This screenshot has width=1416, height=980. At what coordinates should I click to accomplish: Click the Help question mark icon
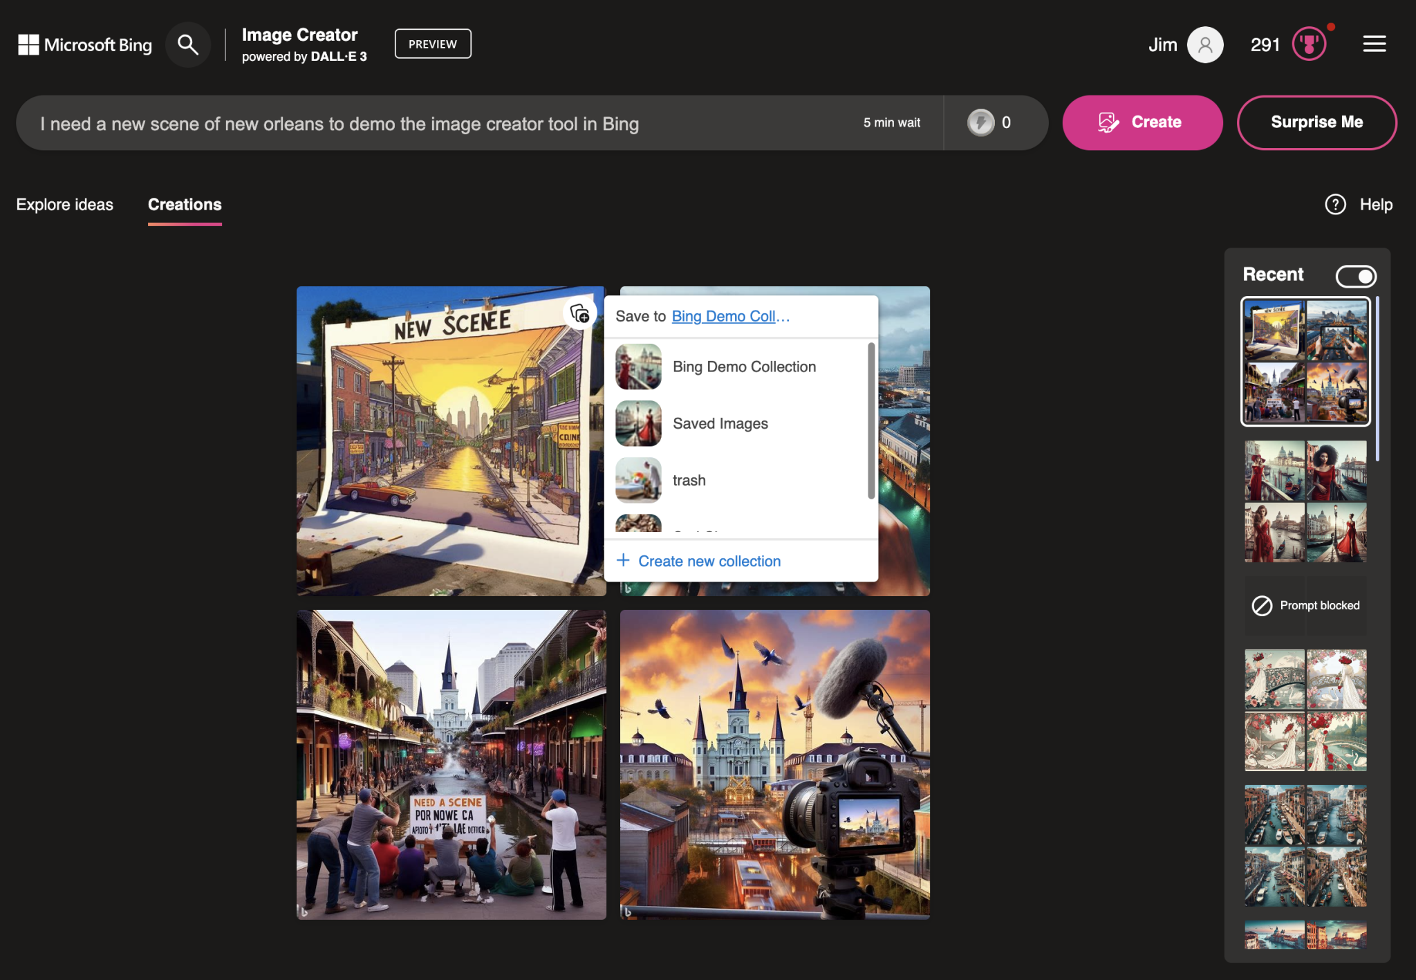(x=1334, y=205)
